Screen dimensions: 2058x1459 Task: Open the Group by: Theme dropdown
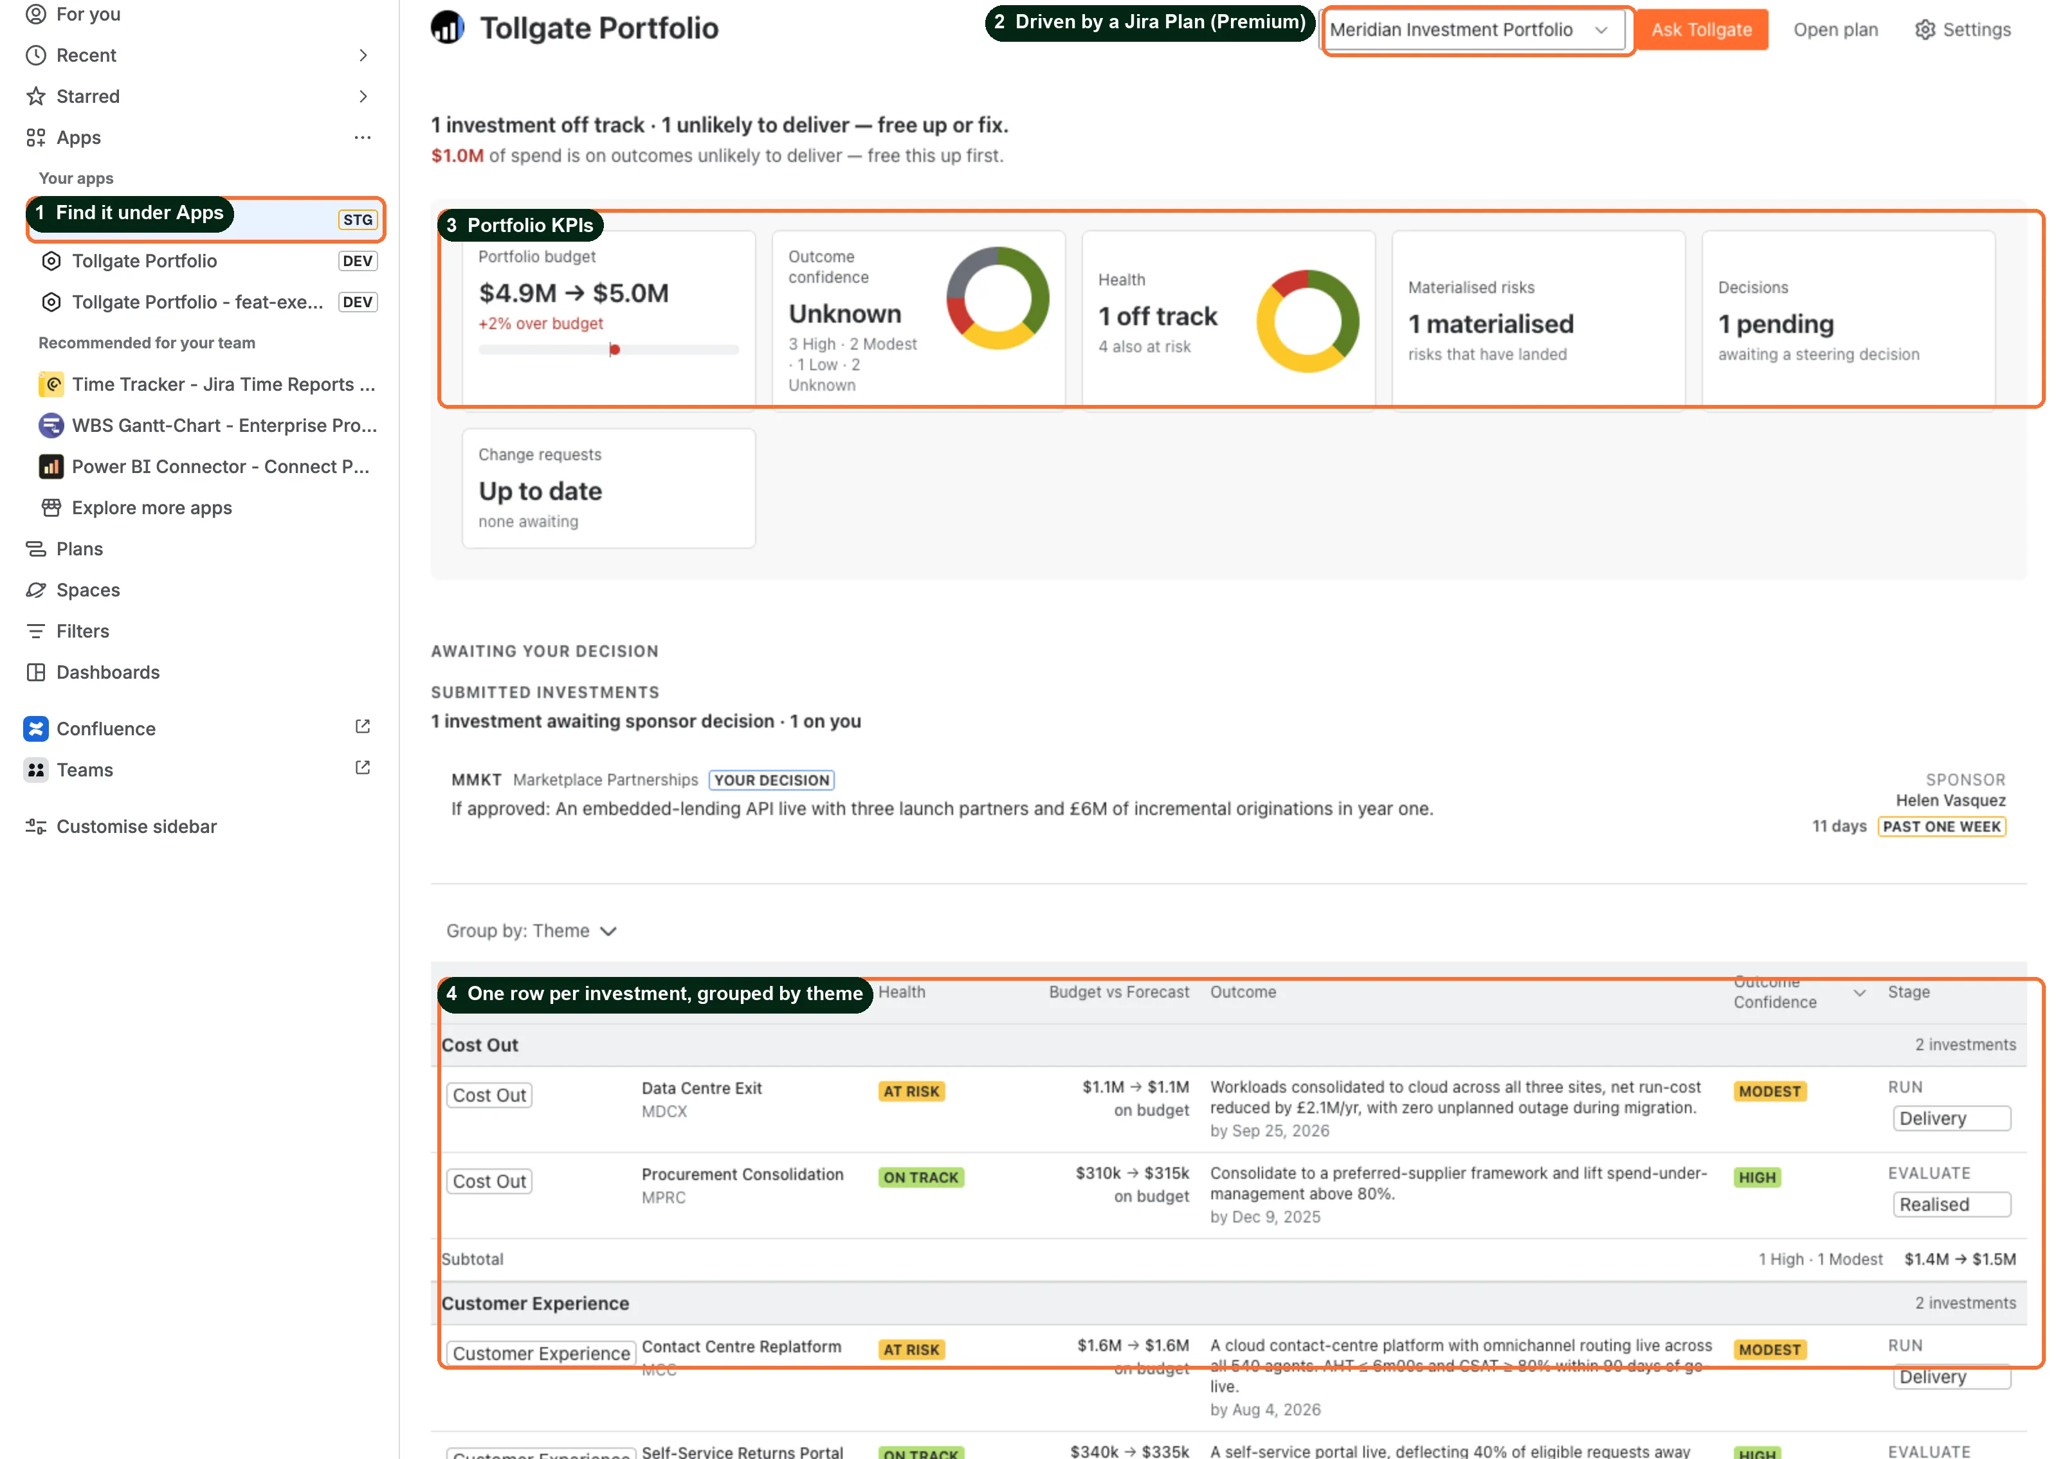pos(532,931)
